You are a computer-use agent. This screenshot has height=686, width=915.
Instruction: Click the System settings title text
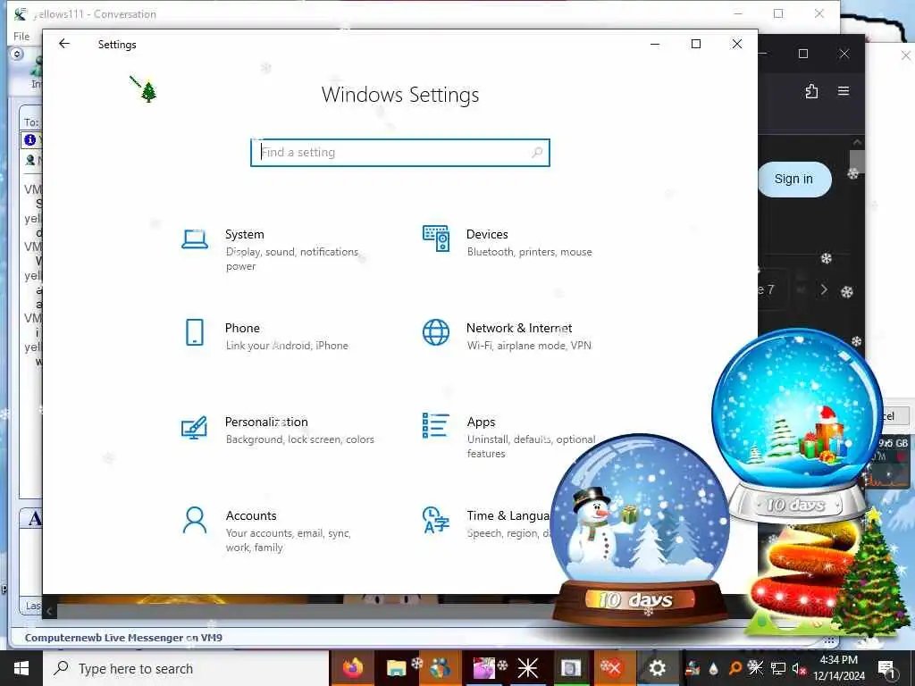pyautogui.click(x=245, y=234)
